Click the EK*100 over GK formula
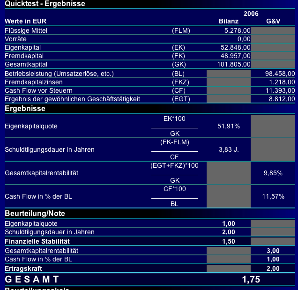This screenshot has height=290, width=298. pos(175,126)
